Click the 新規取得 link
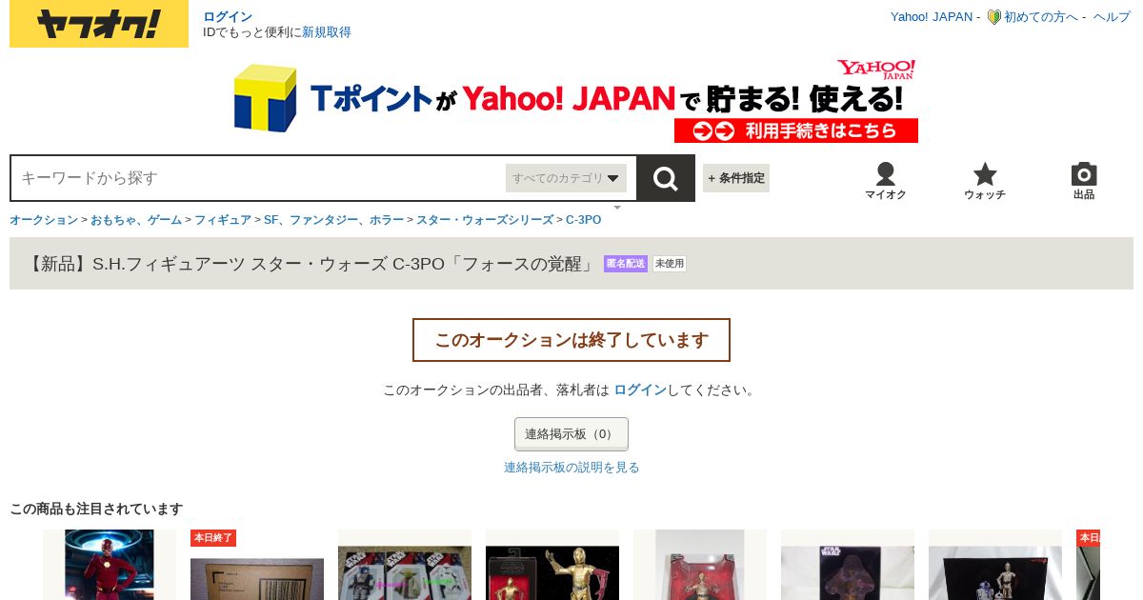The width and height of the screenshot is (1143, 600). [327, 32]
